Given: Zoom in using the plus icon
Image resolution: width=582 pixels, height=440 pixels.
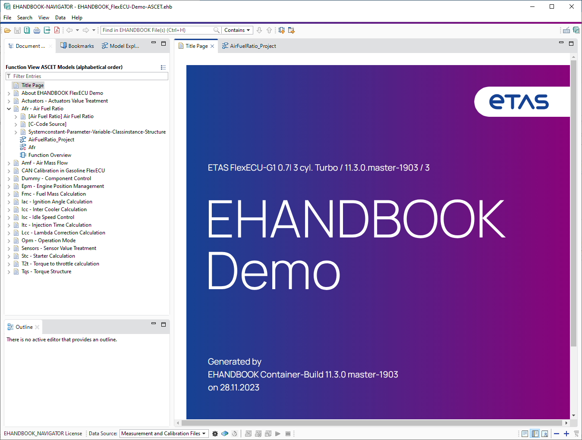Looking at the screenshot, I should click(x=567, y=434).
